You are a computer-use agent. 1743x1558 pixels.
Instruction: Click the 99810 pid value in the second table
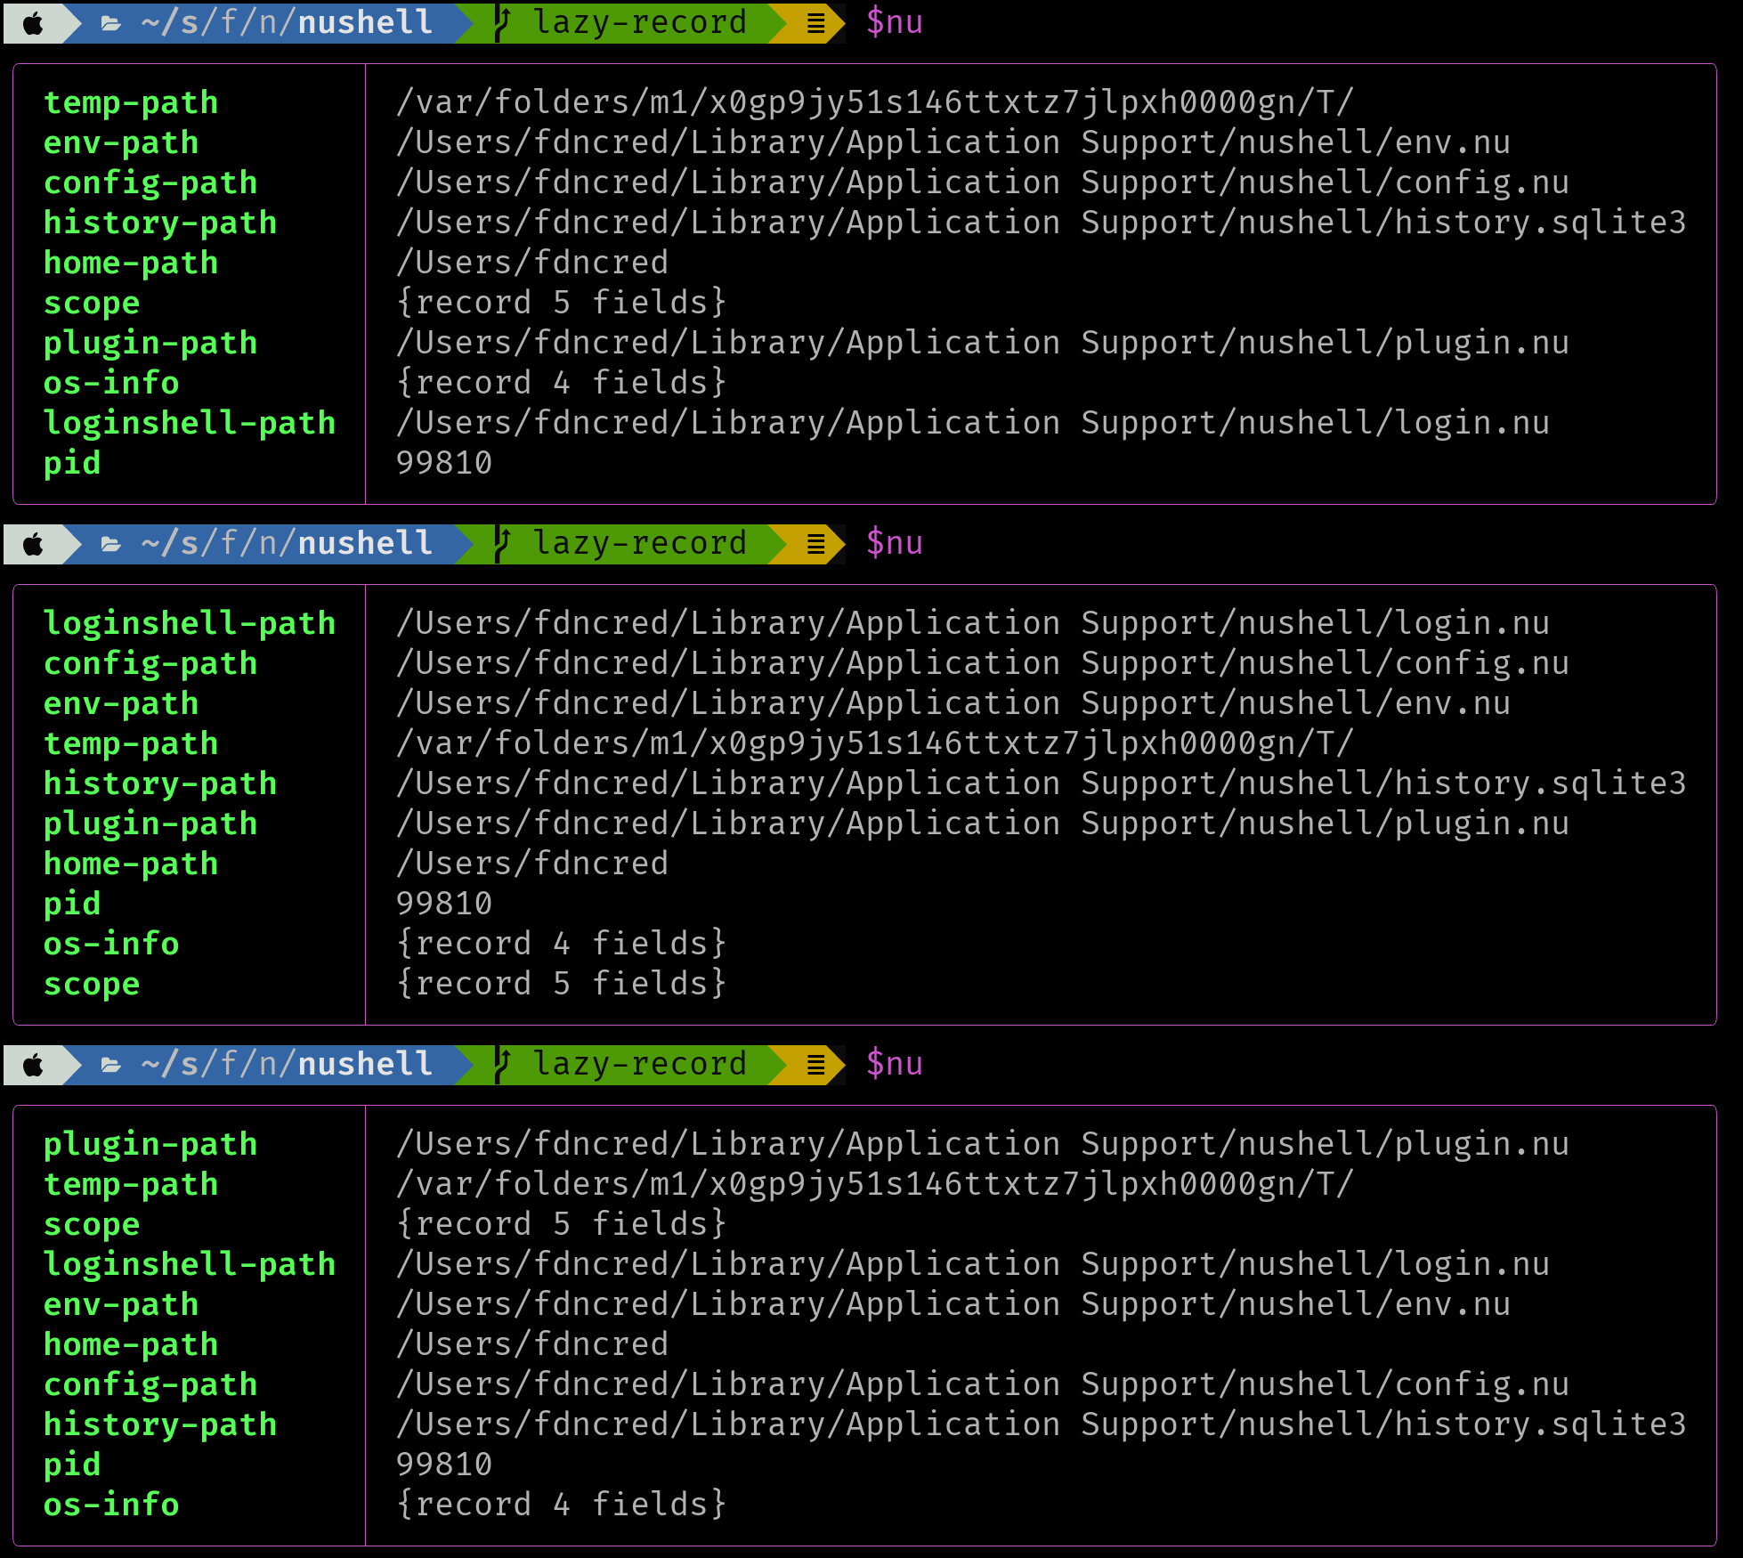pyautogui.click(x=443, y=904)
